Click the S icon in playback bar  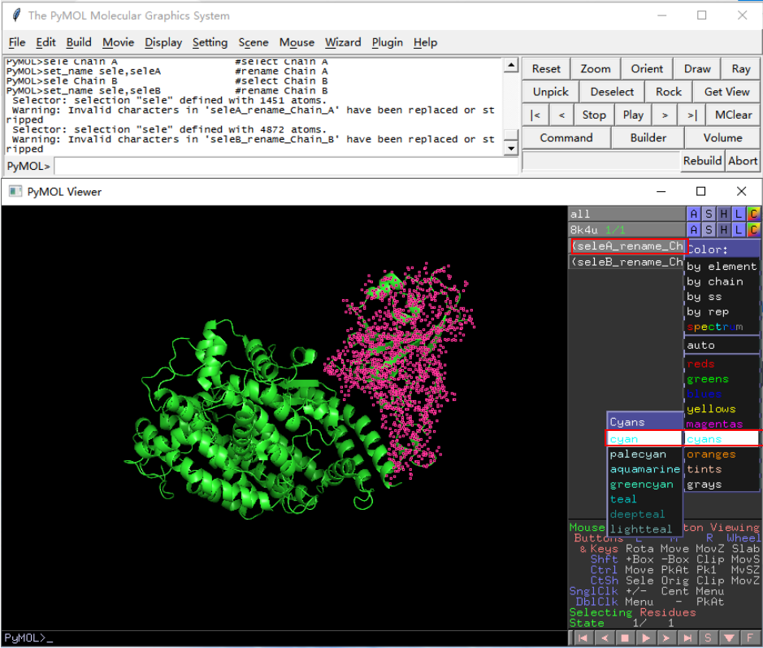coord(708,638)
